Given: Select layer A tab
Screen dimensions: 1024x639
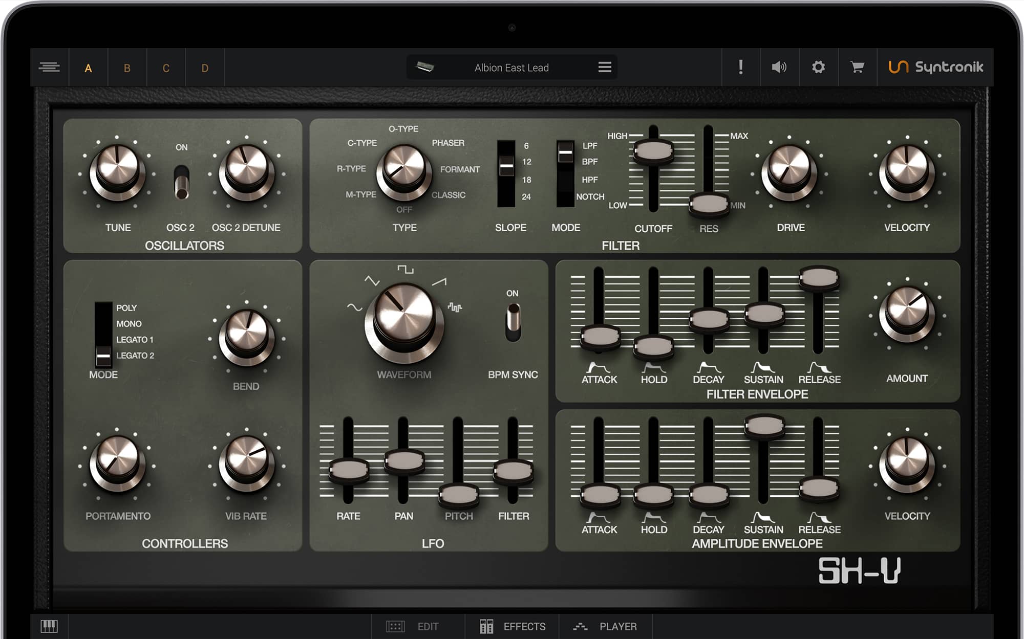Looking at the screenshot, I should point(88,68).
